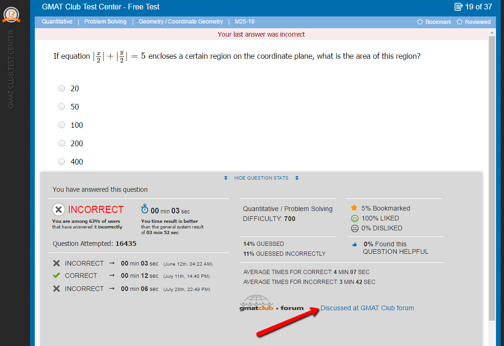
Task: Select answer option 200
Action: pos(62,143)
